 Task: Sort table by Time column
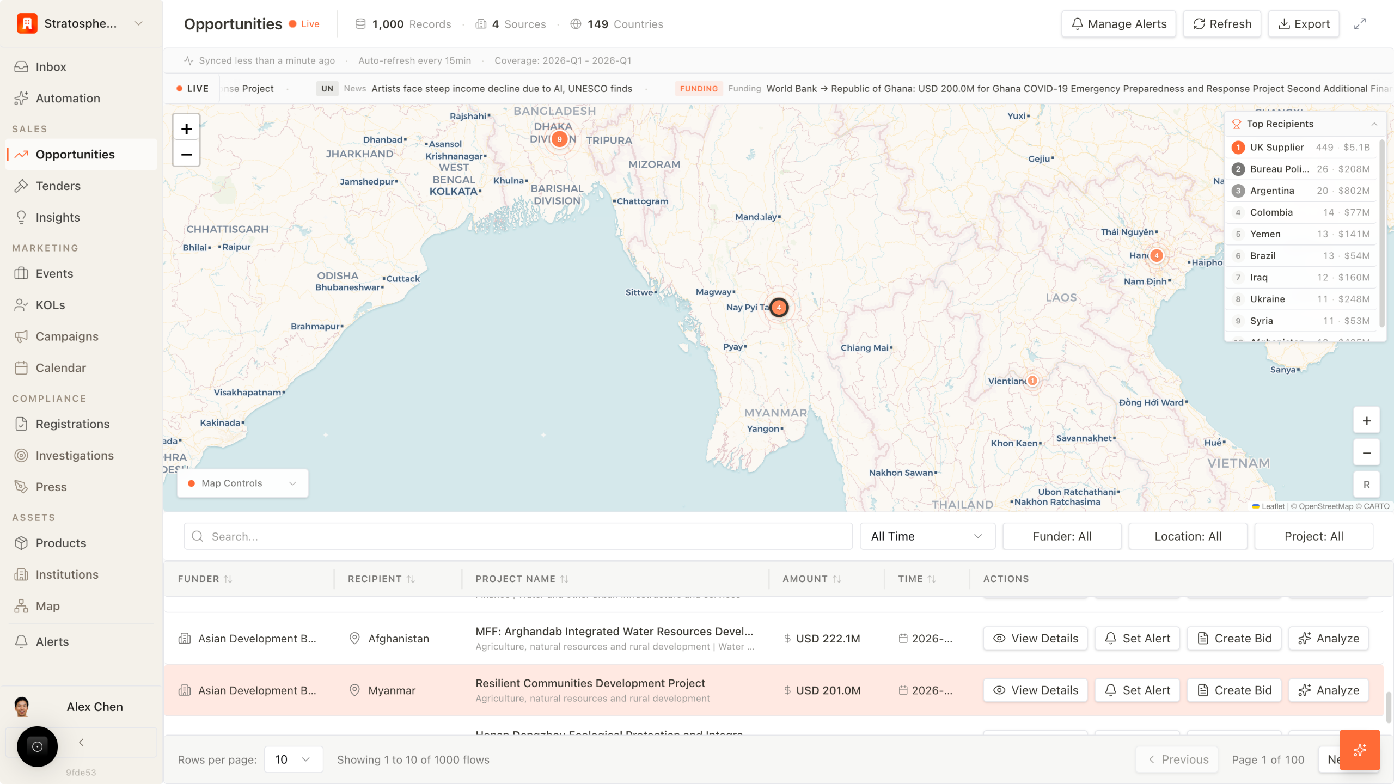931,579
